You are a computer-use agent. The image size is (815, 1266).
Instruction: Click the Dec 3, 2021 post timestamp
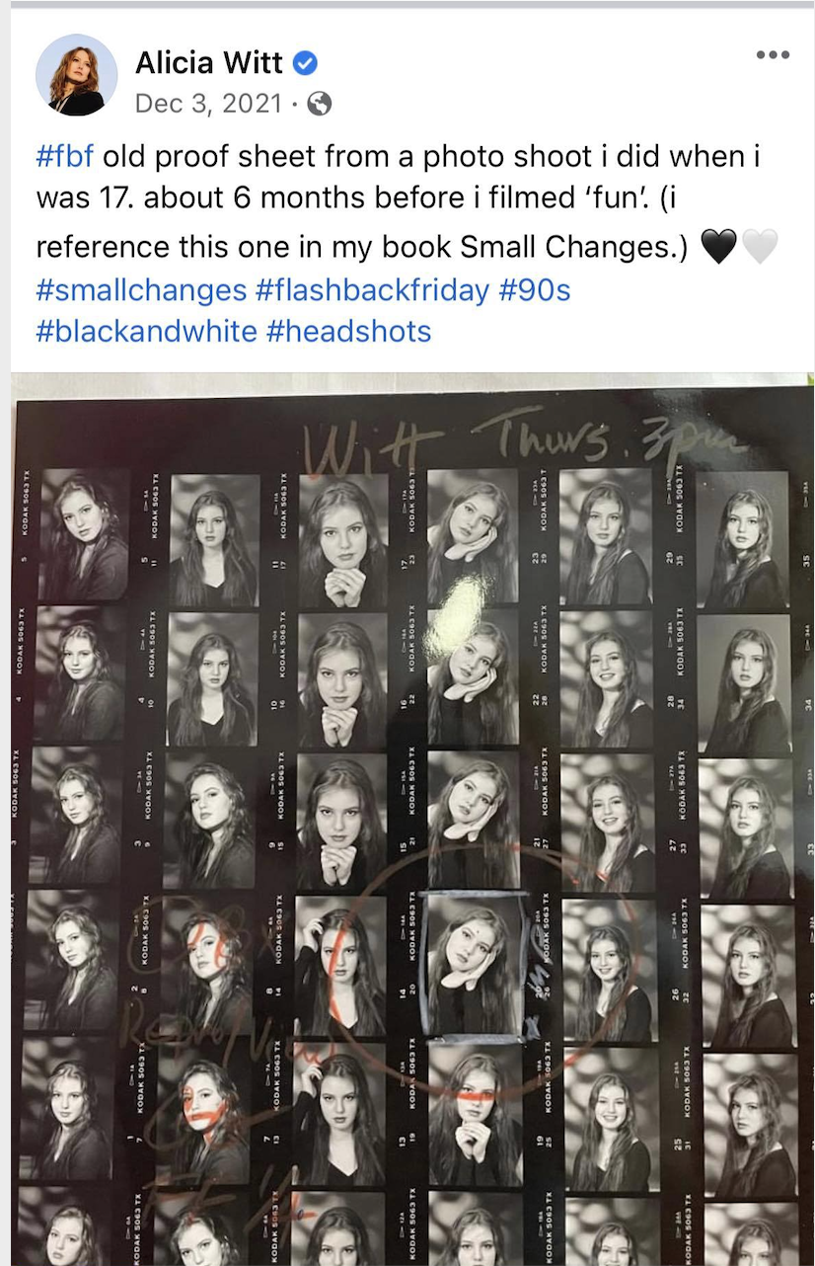point(209,104)
